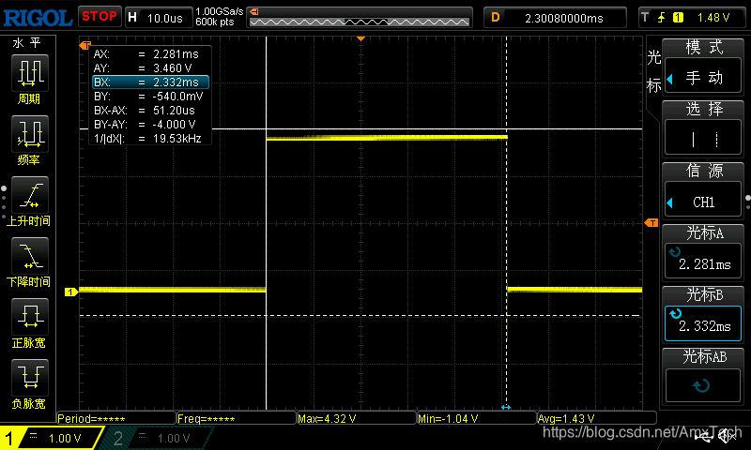Click the rotary knob icon in 光标B

675,314
